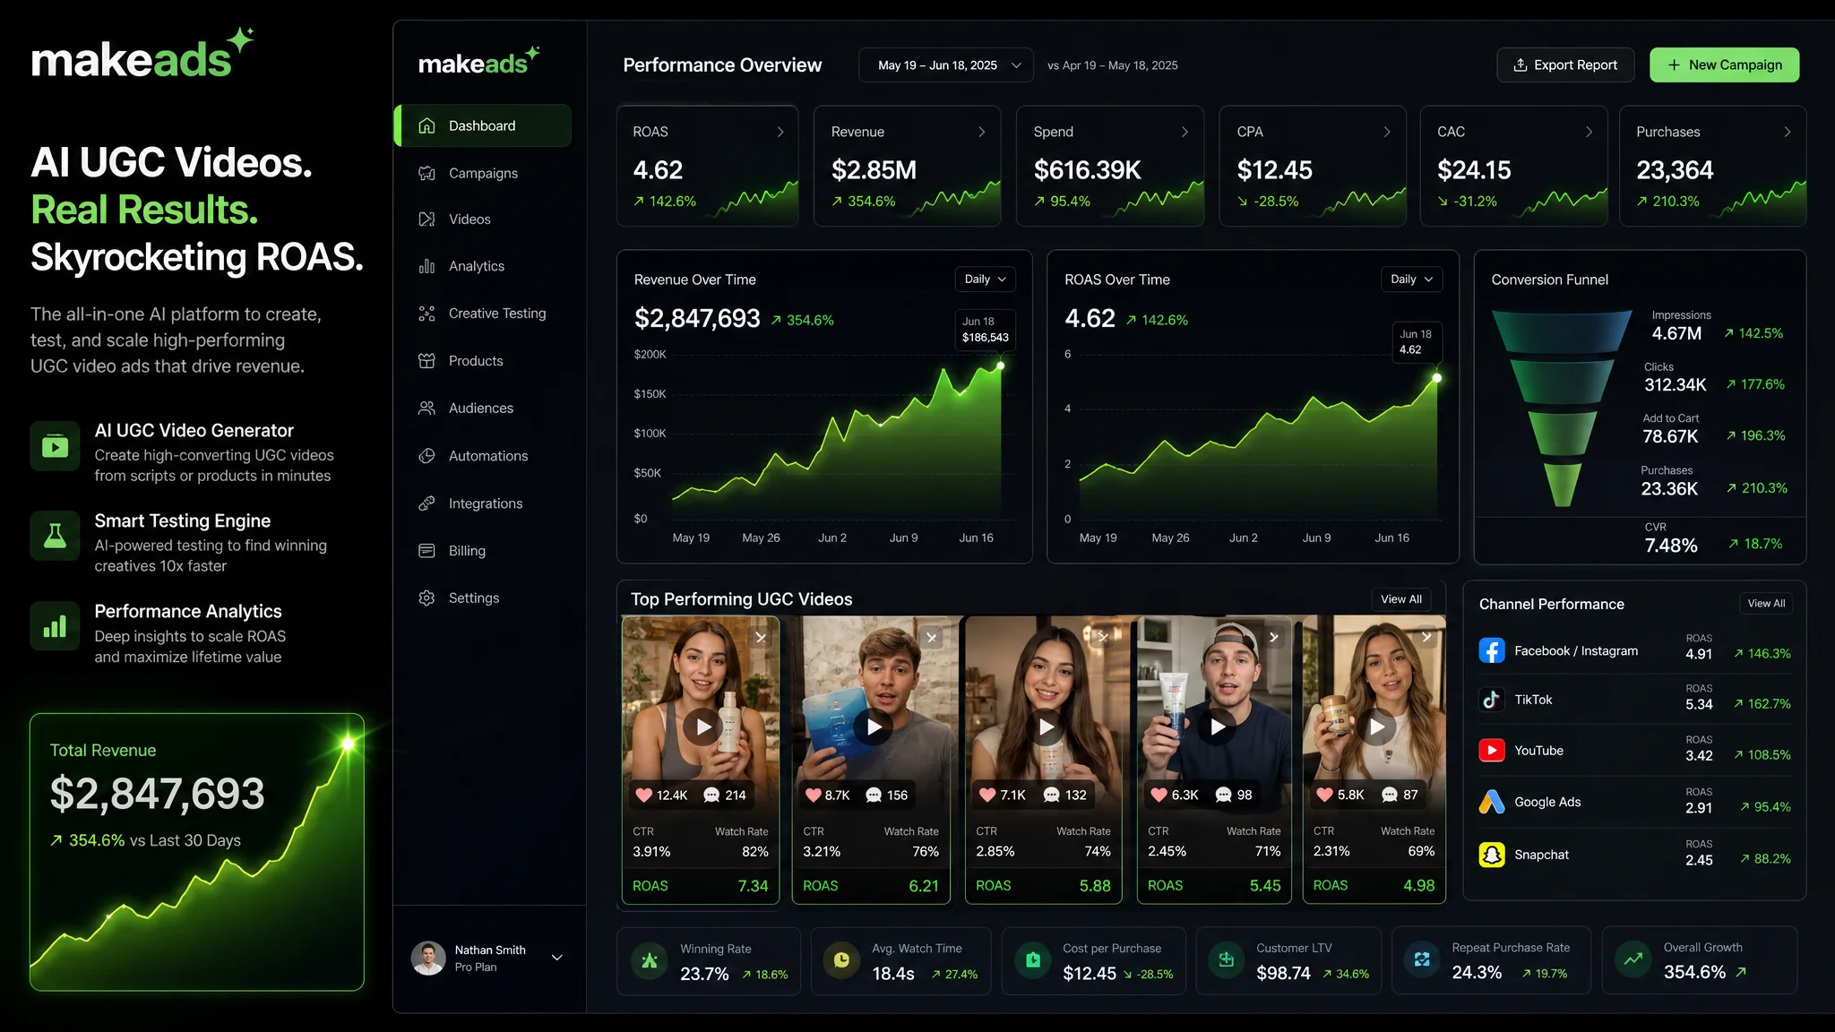Click the Customer LTV stat icon
This screenshot has width=1835, height=1032.
1227,960
